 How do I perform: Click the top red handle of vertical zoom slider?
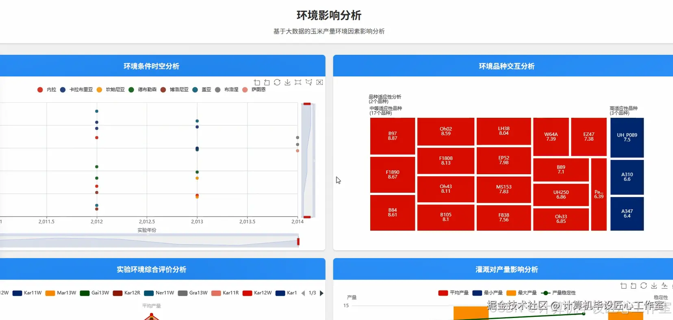click(x=307, y=104)
